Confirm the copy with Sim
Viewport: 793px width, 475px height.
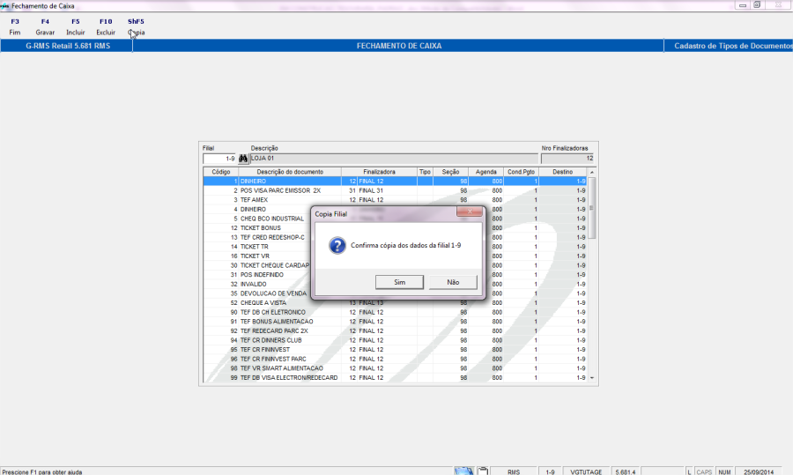(x=399, y=282)
